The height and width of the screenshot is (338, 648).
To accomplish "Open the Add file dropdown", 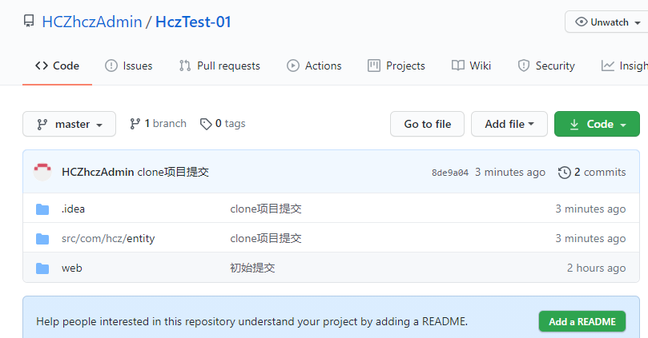I will [509, 124].
